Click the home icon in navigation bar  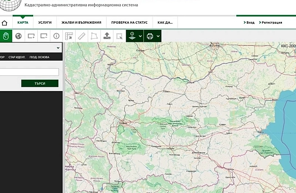click(5, 22)
